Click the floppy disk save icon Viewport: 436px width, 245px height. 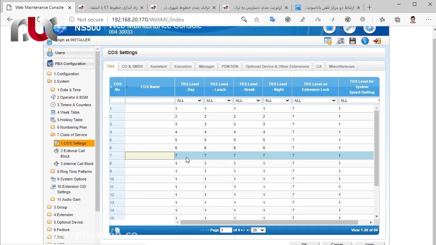[353, 41]
